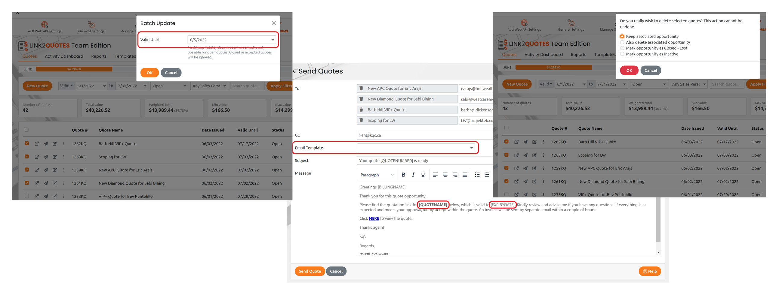
Task: Click message editor vertical scrollbar
Action: click(658, 220)
